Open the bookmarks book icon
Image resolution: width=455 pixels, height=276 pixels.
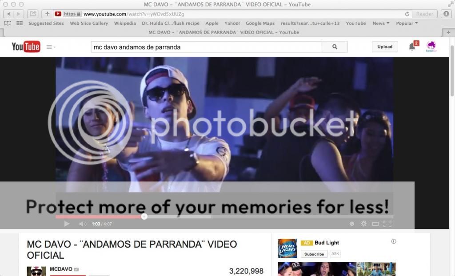(8, 23)
